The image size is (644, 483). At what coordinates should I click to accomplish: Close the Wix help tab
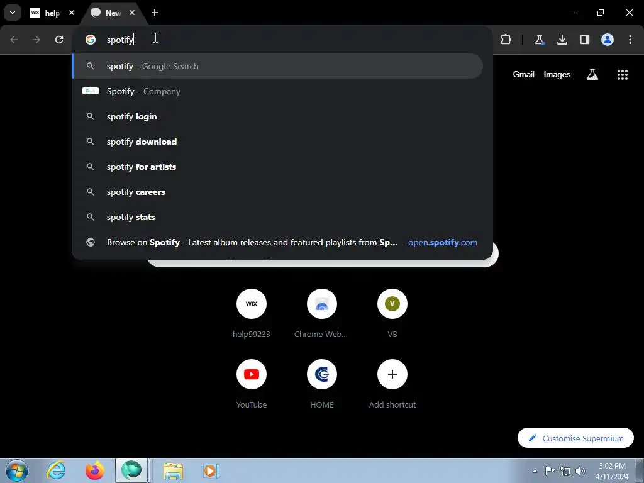72,13
